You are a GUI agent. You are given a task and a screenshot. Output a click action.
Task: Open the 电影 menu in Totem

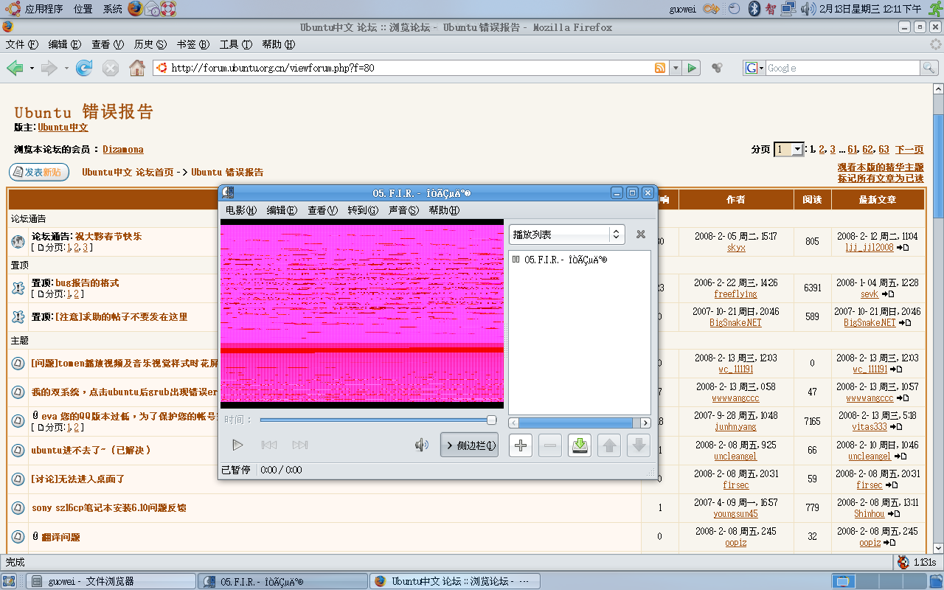point(240,210)
